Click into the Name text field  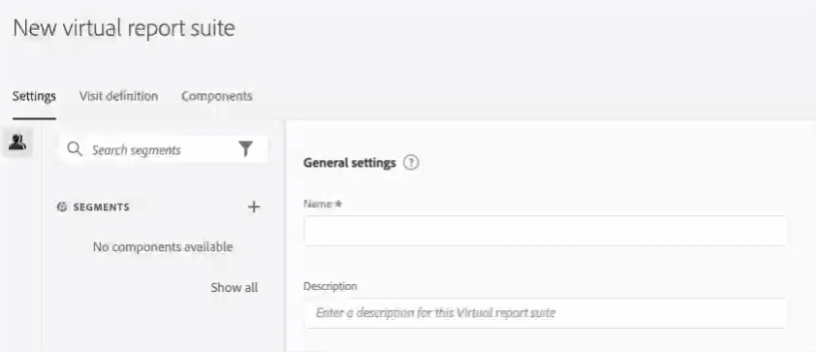point(546,231)
